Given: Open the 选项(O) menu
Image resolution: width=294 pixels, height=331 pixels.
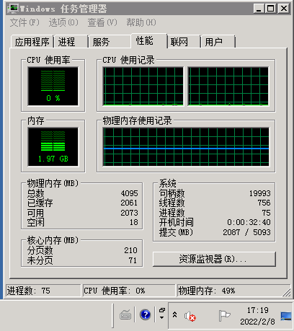Looking at the screenshot, I should point(63,22).
